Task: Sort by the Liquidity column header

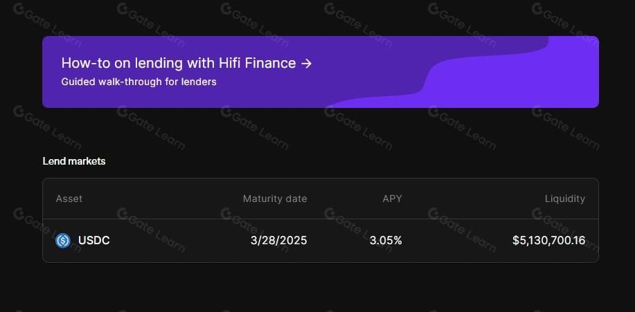Action: (x=564, y=199)
